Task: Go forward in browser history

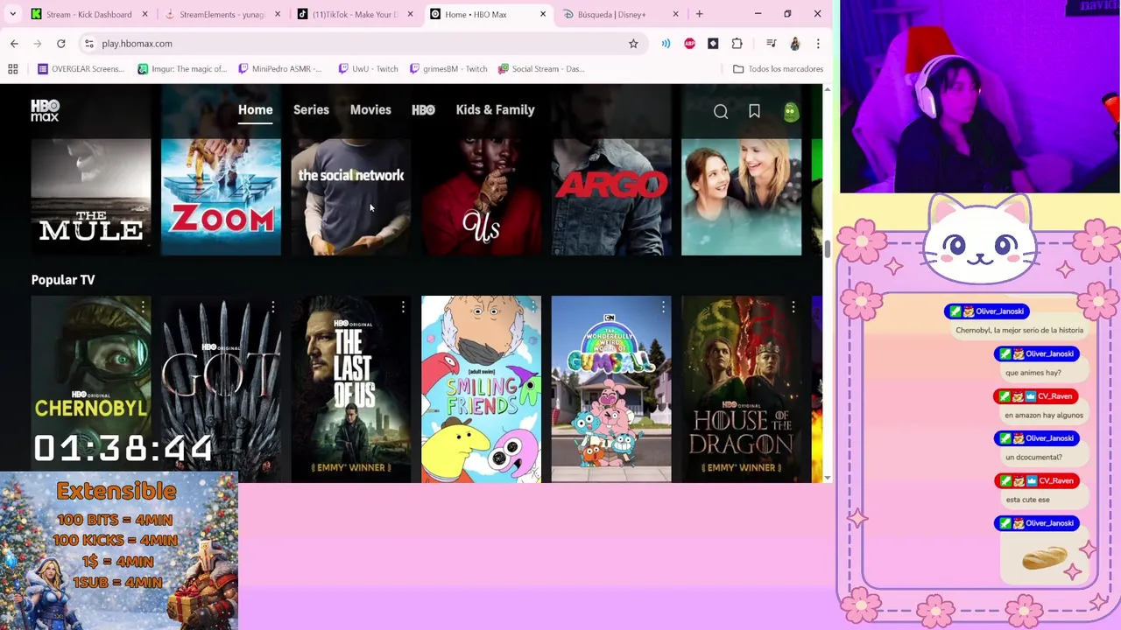Action: coord(38,43)
